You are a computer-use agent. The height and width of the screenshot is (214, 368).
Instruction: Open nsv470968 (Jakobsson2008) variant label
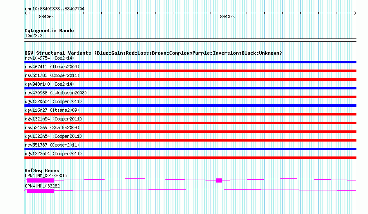pos(56,93)
